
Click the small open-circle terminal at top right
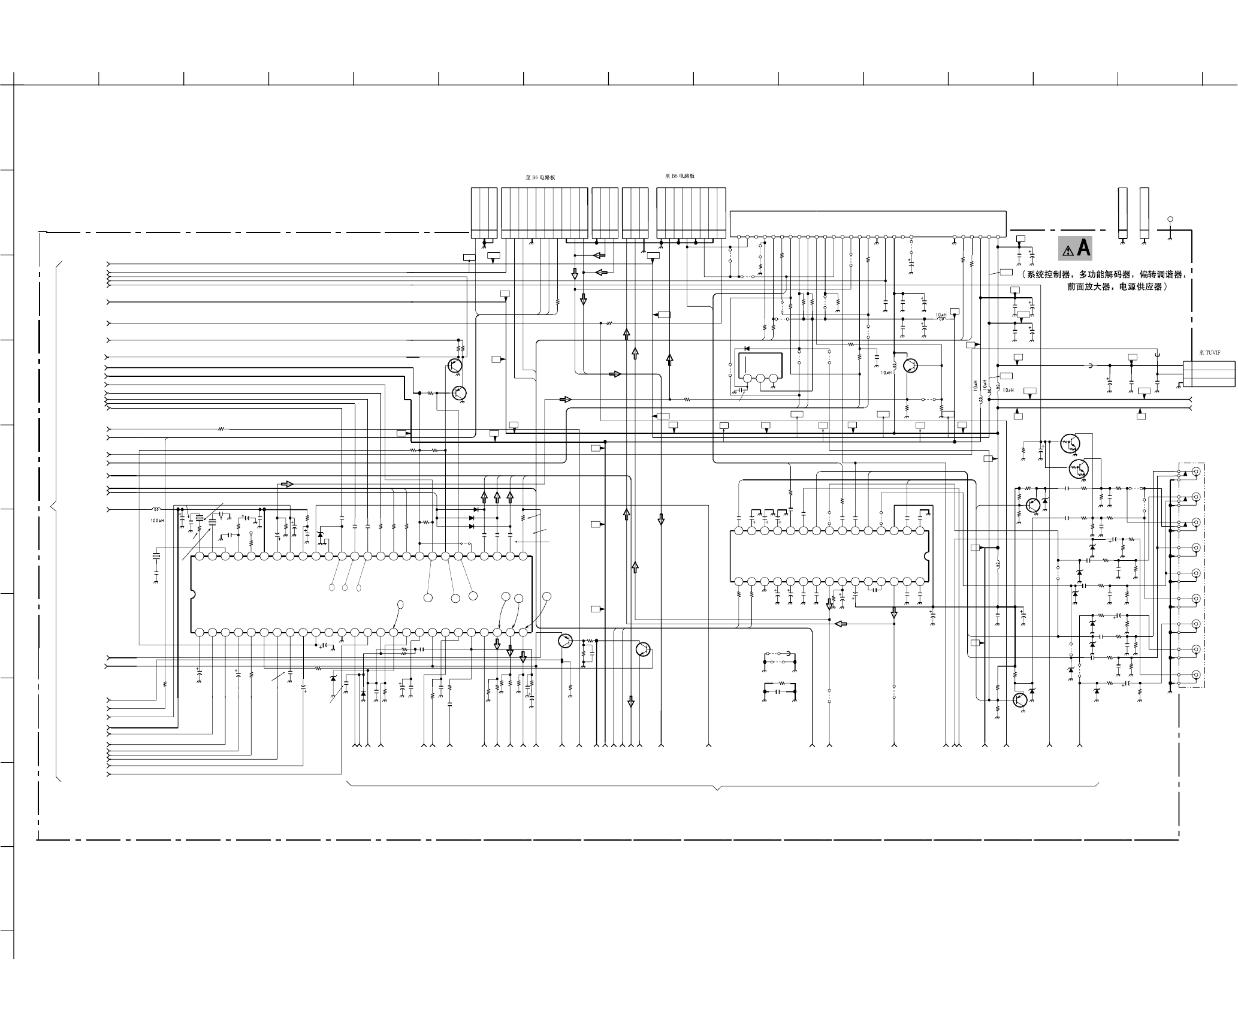coord(1170,219)
